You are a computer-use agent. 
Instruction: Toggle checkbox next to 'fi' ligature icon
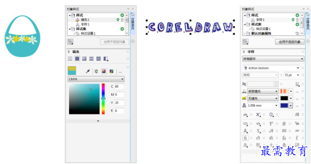coord(251,138)
